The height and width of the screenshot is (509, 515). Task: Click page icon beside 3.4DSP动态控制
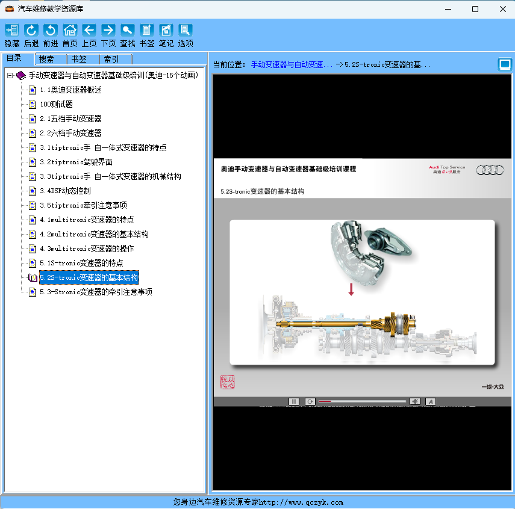(x=33, y=191)
